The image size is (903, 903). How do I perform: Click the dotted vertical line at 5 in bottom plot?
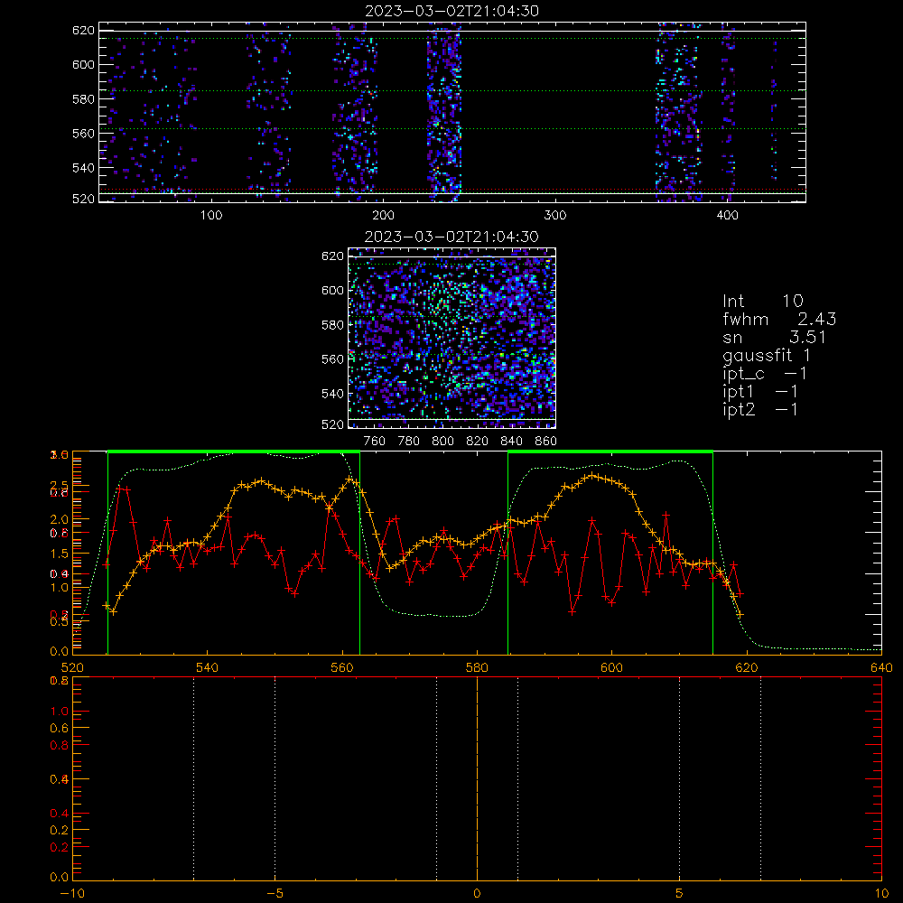click(680, 779)
